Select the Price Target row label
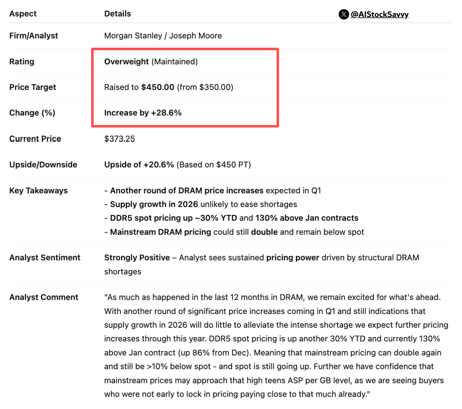Viewport: 462px width, 409px height. tap(33, 87)
